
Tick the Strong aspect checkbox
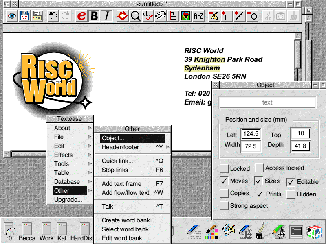[224, 206]
